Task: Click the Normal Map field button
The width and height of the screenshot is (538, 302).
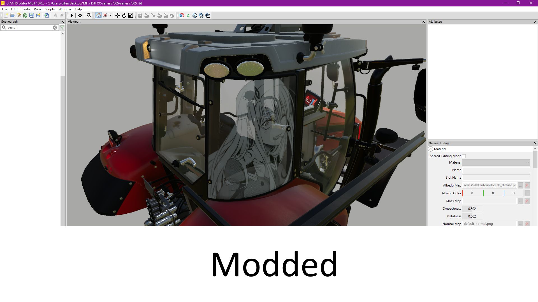Action: [521, 223]
